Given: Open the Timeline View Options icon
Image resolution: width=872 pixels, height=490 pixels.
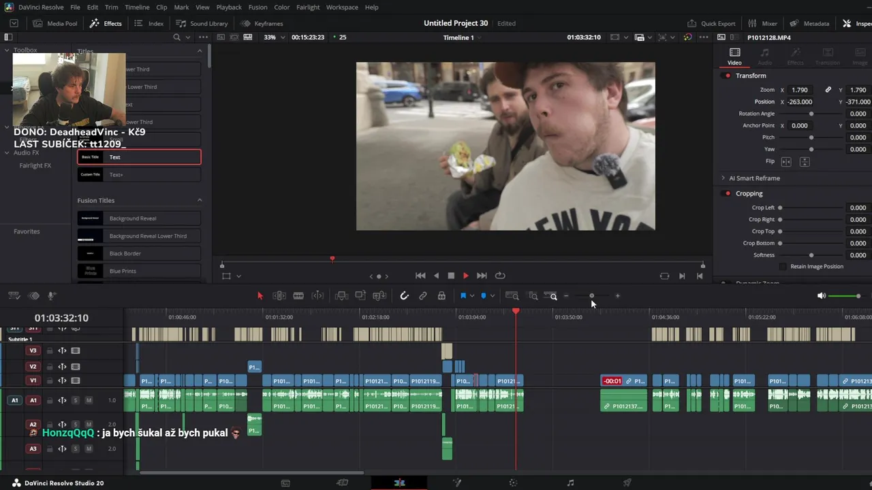Looking at the screenshot, I should pos(14,296).
